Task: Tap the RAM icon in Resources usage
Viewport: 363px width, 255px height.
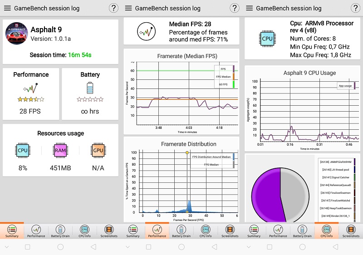Action: tap(60, 150)
